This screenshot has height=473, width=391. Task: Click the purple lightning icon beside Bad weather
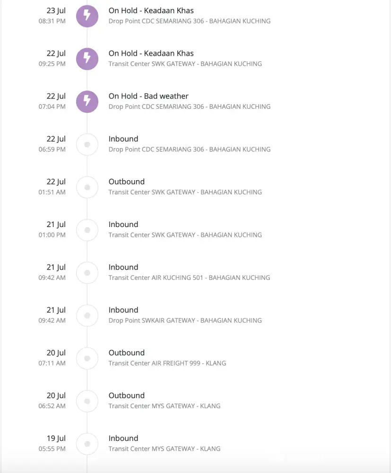(x=87, y=101)
